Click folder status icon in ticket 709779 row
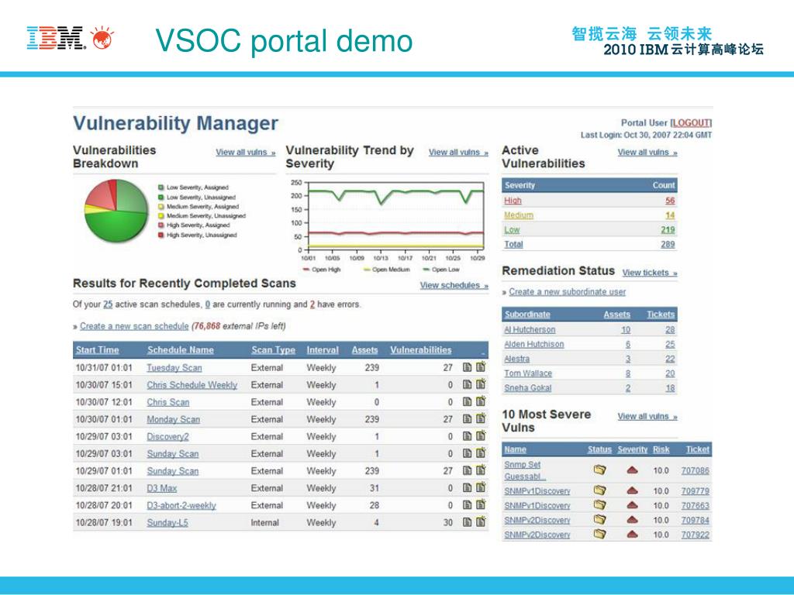This screenshot has width=794, height=595. point(599,490)
